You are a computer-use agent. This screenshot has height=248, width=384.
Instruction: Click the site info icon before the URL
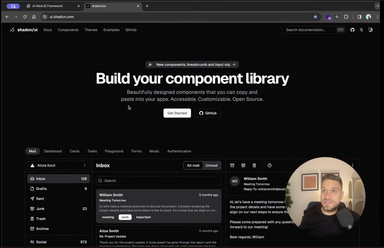coord(45,17)
